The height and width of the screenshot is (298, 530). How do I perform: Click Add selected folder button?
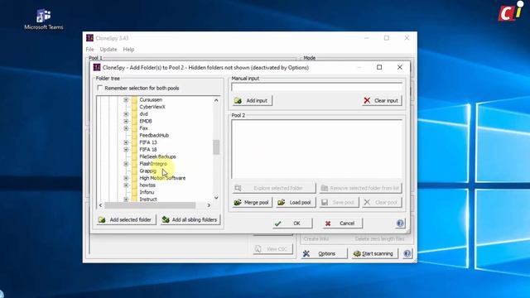click(x=126, y=219)
